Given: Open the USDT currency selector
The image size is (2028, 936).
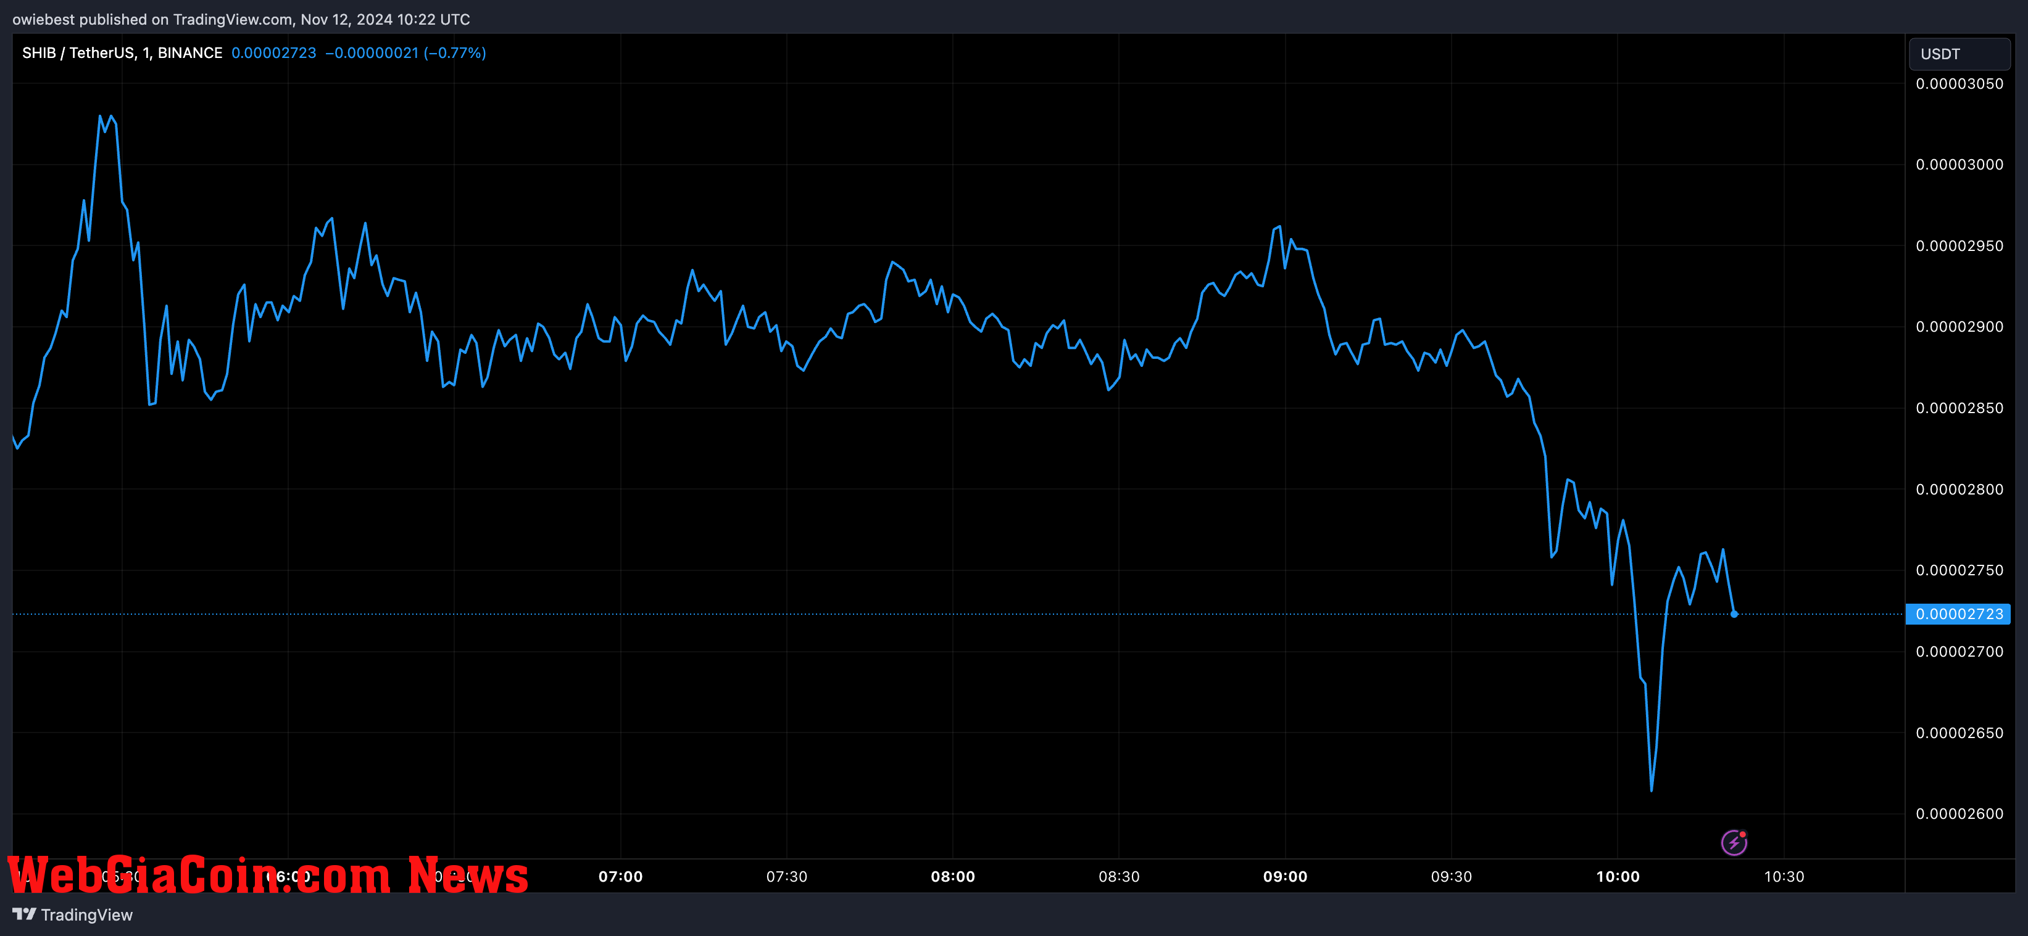Looking at the screenshot, I should coord(1959,54).
